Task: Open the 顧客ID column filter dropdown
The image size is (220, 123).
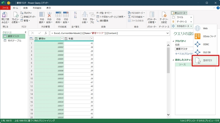Action: [62, 39]
